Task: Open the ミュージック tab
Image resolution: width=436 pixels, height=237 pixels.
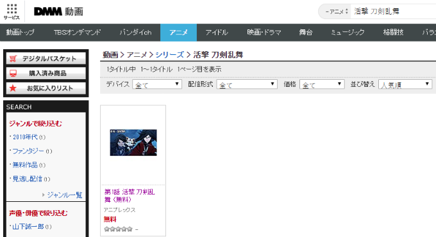Action: click(348, 33)
